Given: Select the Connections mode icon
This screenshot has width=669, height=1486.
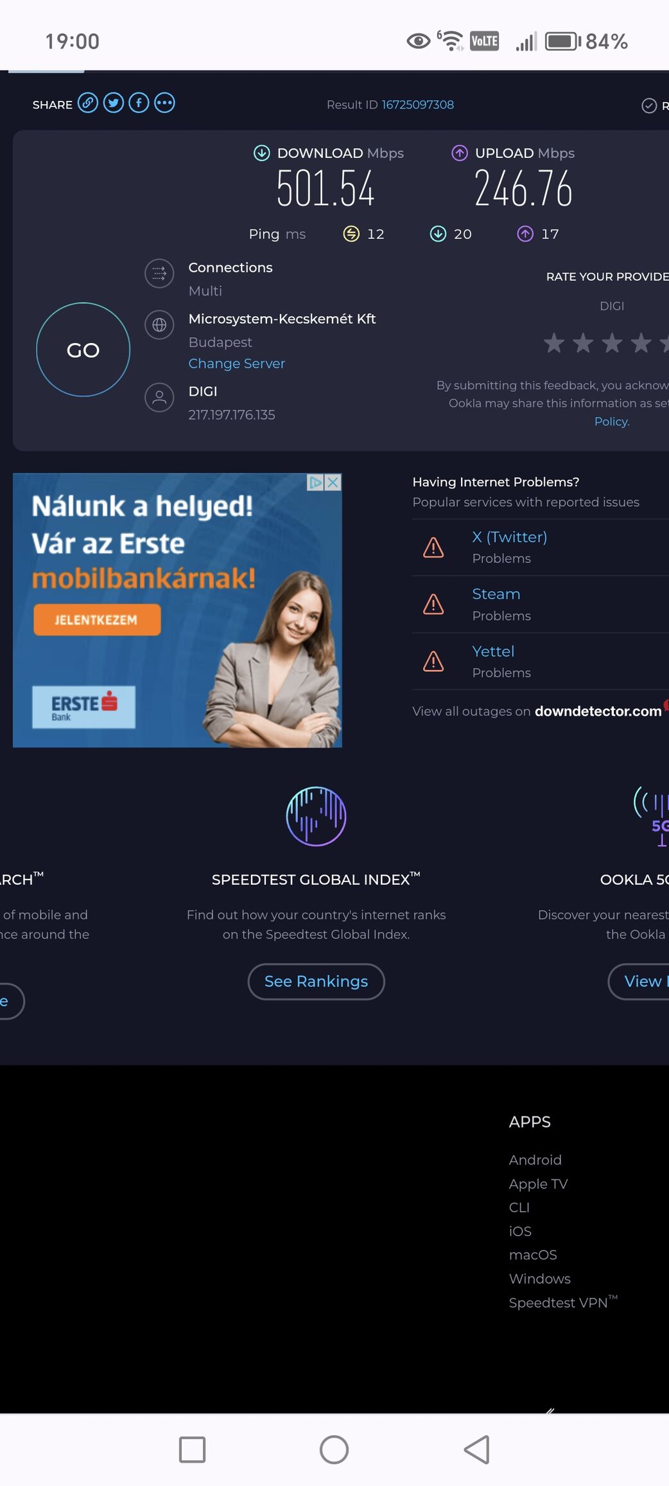Looking at the screenshot, I should [x=159, y=274].
